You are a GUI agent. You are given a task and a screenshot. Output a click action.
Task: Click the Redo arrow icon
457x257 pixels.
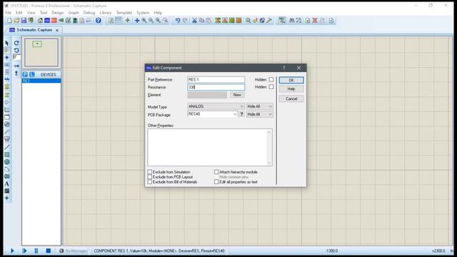pyautogui.click(x=185, y=21)
